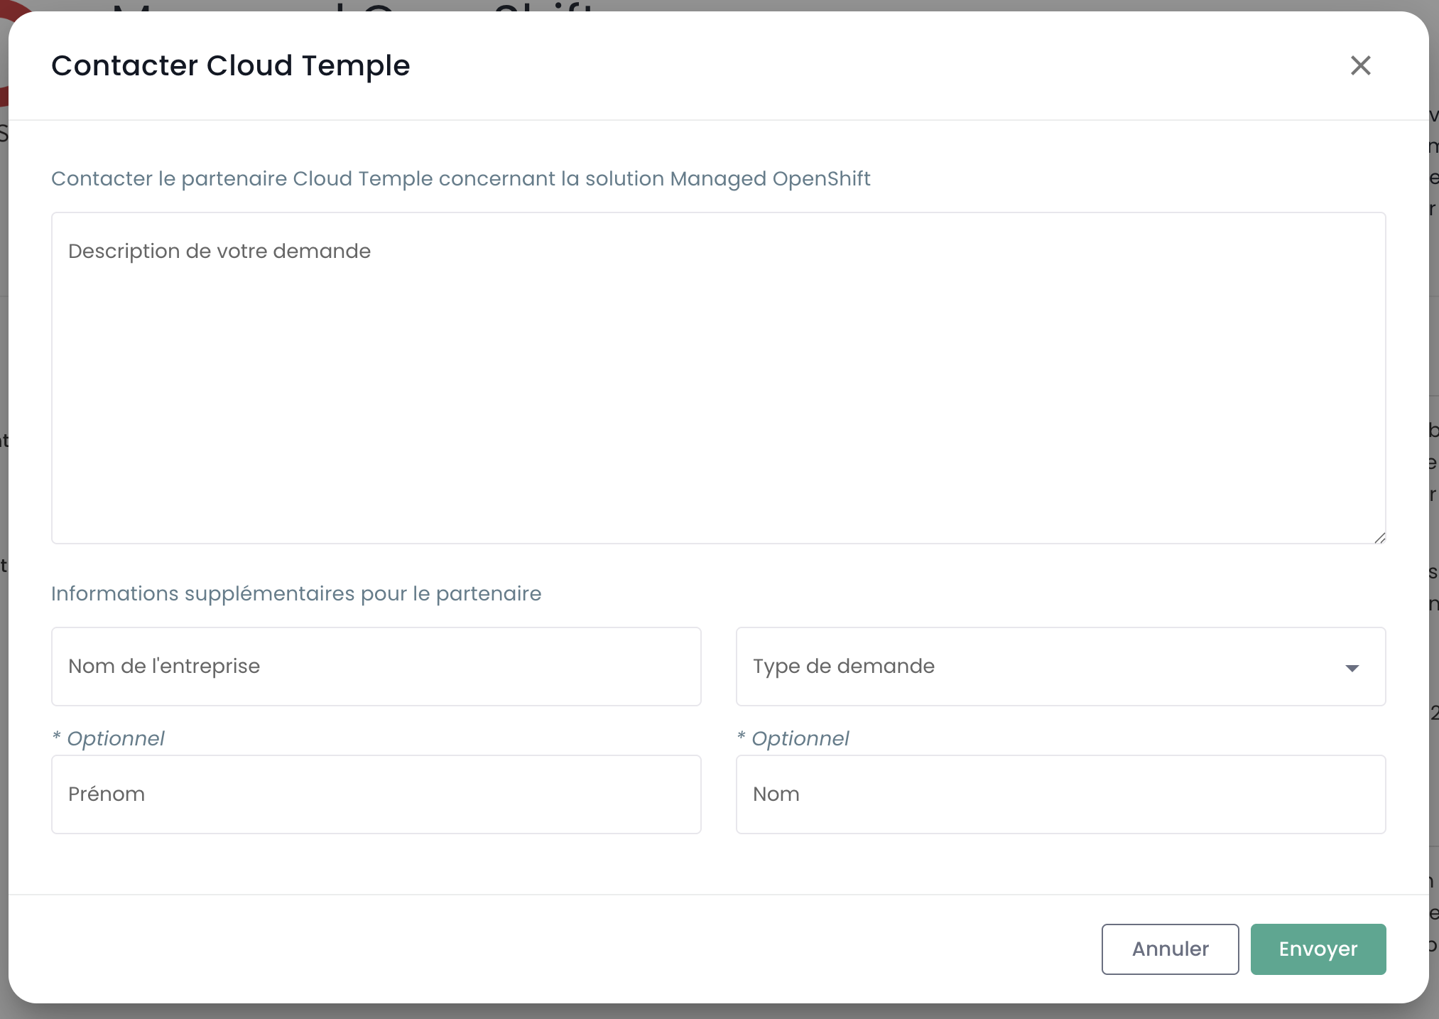This screenshot has width=1439, height=1019.
Task: Open the Type de demande dropdown
Action: (x=1060, y=667)
